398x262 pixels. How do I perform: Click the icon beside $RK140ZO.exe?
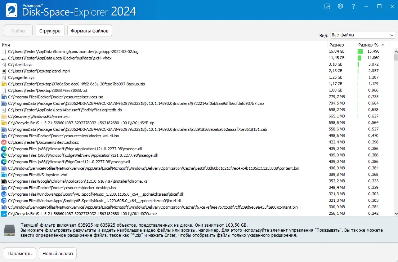pyautogui.click(x=4, y=214)
